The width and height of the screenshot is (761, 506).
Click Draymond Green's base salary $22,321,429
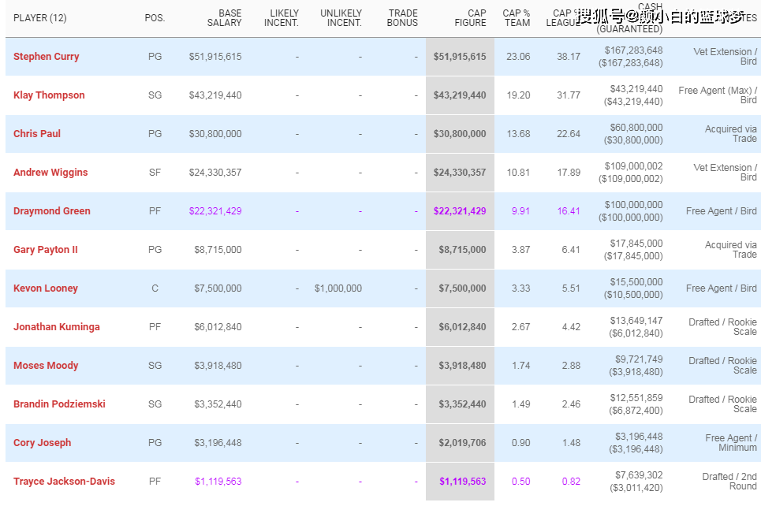215,211
